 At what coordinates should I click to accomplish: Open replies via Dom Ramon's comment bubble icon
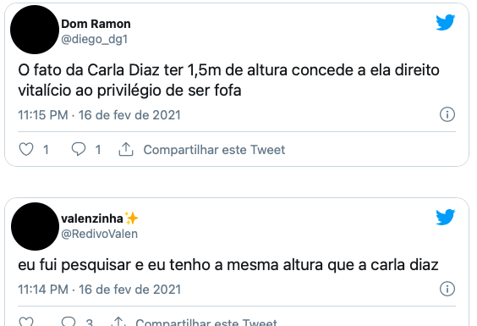(x=79, y=149)
